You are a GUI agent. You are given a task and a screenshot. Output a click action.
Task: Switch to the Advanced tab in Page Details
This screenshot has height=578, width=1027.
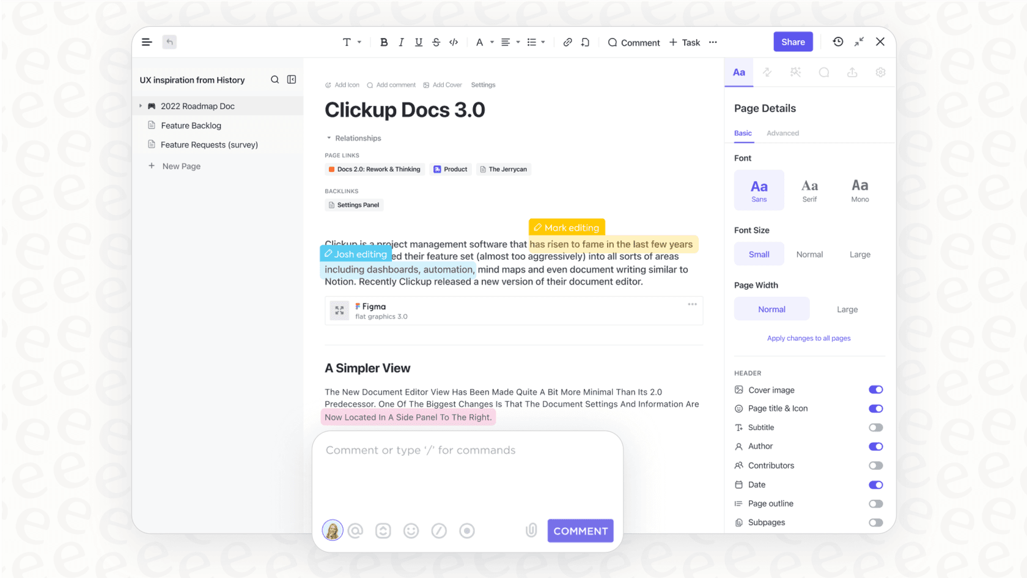pos(782,133)
